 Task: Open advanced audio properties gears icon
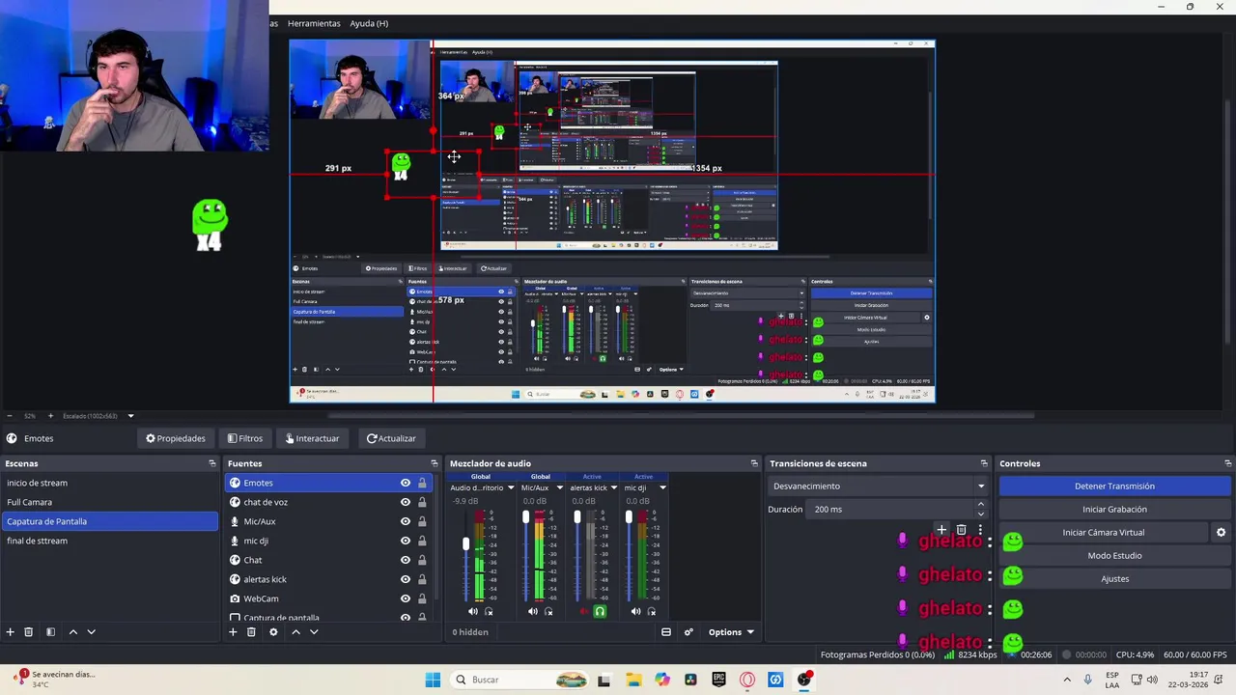point(688,632)
